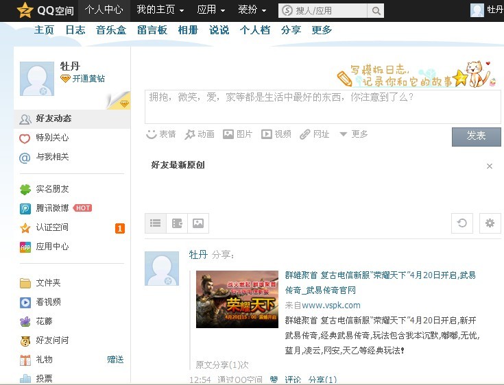Image resolution: width=504 pixels, height=385 pixels.
Task: Refresh the friend feed
Action: tap(462, 223)
